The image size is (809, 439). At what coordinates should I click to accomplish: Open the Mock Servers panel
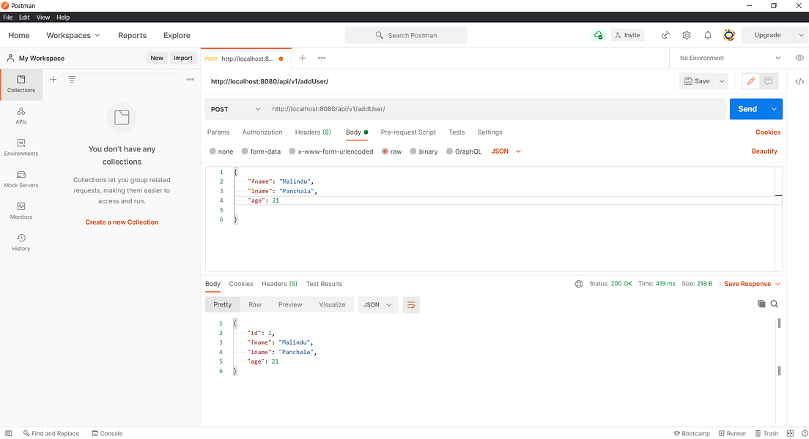pyautogui.click(x=21, y=179)
